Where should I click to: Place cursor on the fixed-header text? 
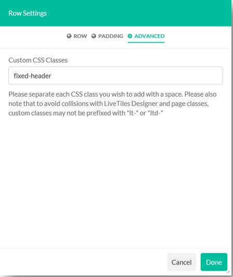[33, 76]
